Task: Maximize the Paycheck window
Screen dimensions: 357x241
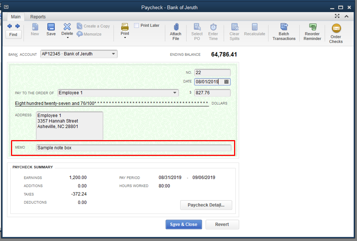Action: click(340, 7)
